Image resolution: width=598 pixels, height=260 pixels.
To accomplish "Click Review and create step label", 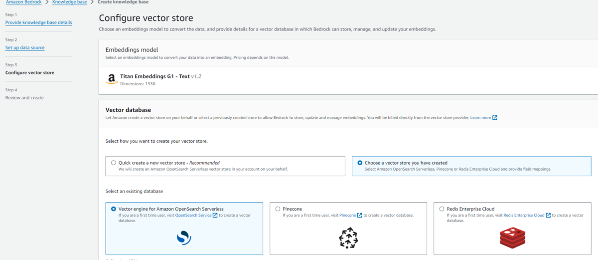I will tap(24, 97).
